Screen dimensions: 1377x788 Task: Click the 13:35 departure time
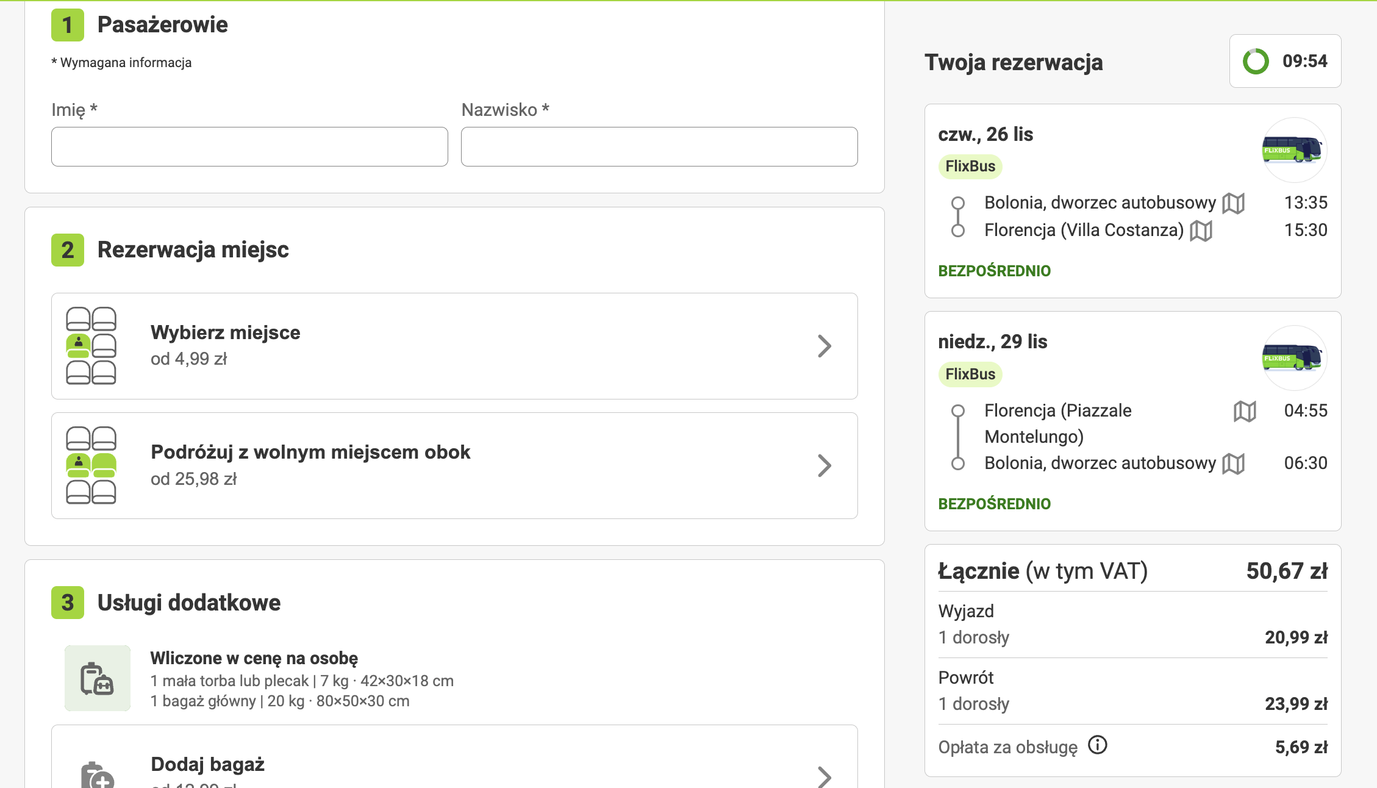(x=1306, y=203)
